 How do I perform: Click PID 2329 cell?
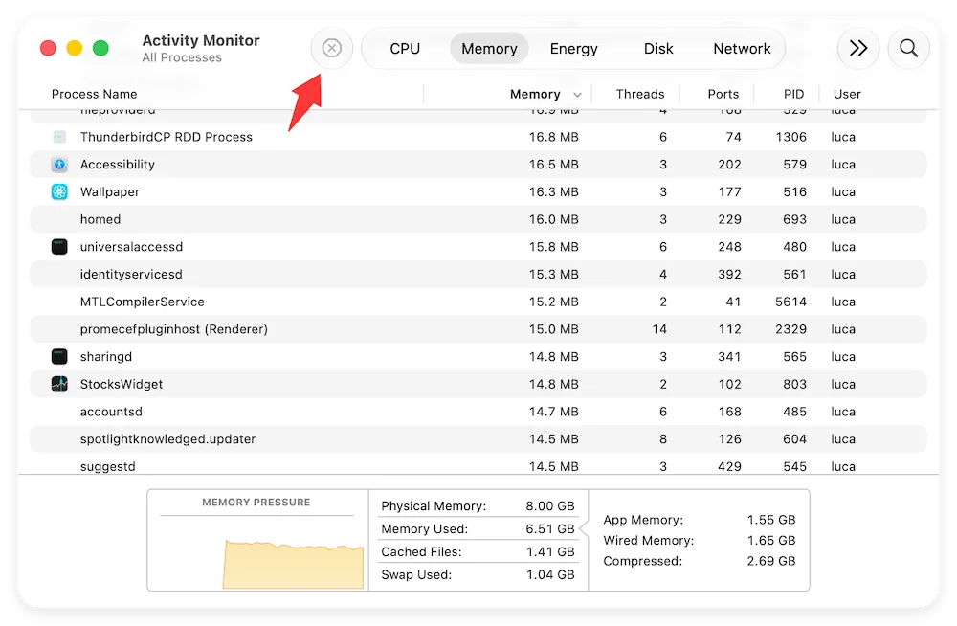[790, 329]
